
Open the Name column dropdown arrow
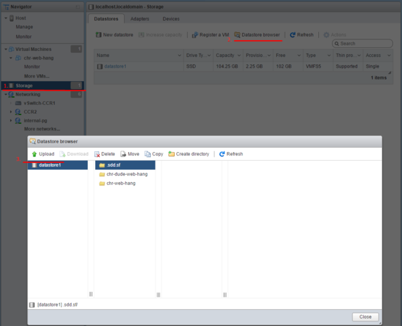(179, 56)
